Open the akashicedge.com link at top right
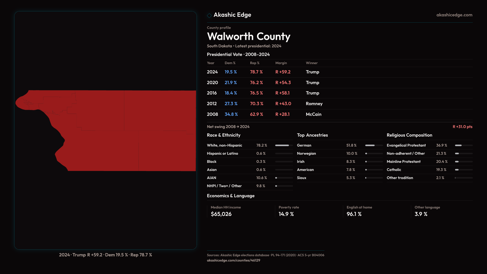 pyautogui.click(x=454, y=15)
